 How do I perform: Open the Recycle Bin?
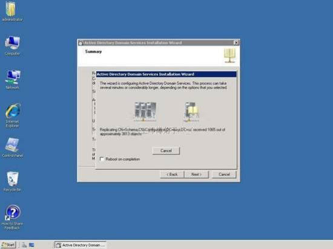(12, 181)
